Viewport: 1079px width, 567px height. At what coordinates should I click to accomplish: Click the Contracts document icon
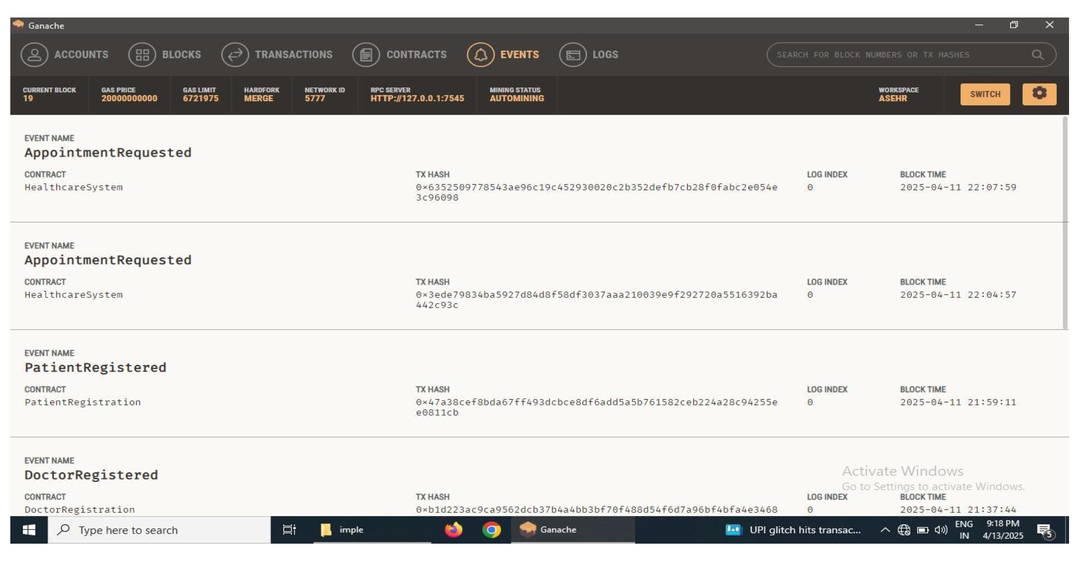366,55
